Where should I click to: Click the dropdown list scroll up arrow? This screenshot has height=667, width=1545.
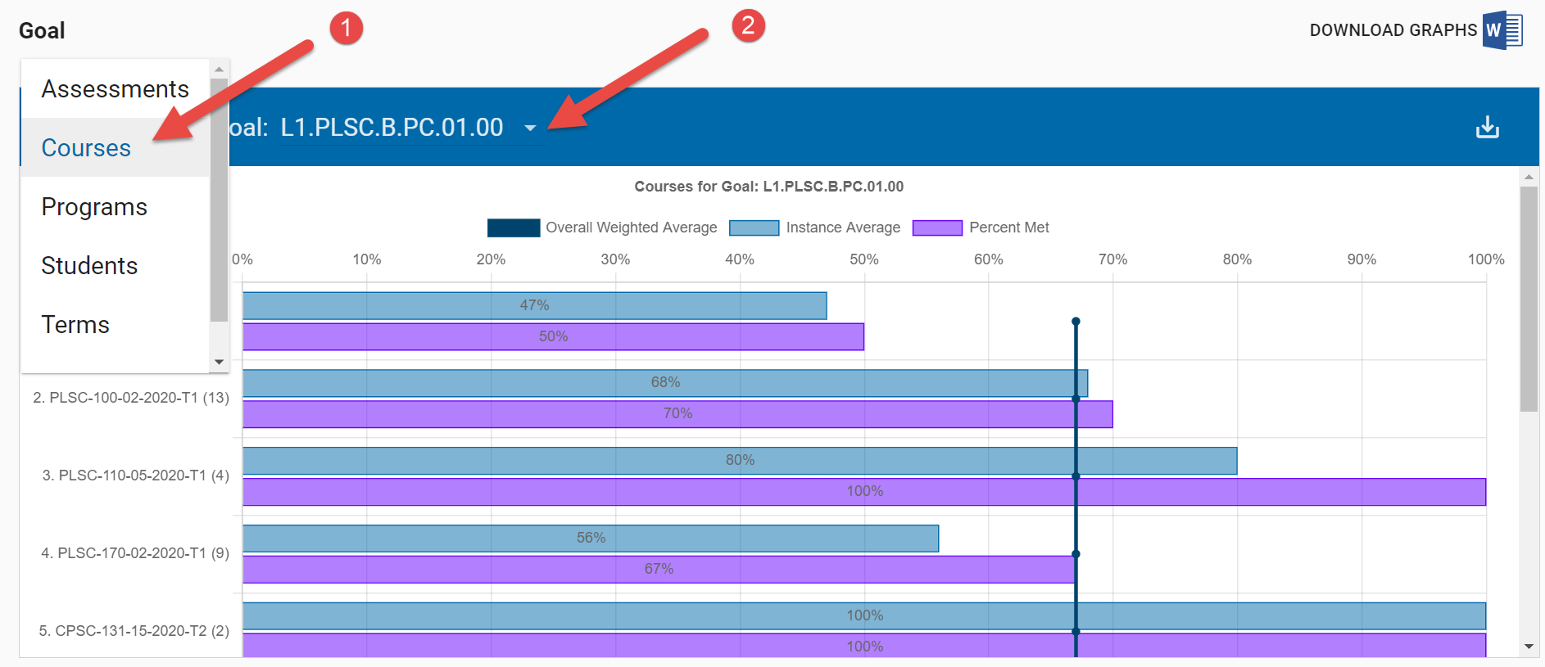(219, 69)
